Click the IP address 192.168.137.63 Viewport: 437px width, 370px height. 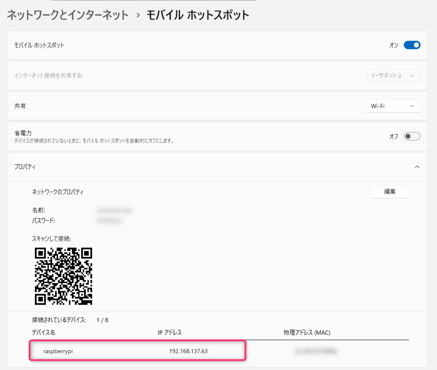[189, 351]
